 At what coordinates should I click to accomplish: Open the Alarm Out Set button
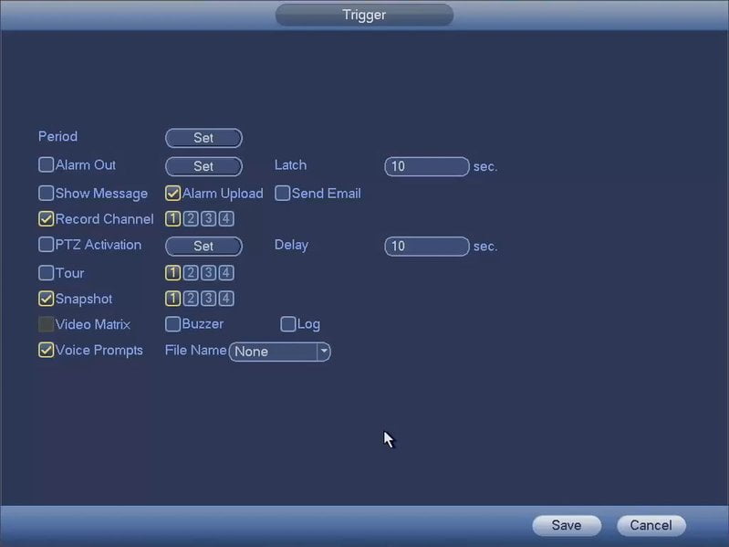click(x=203, y=166)
